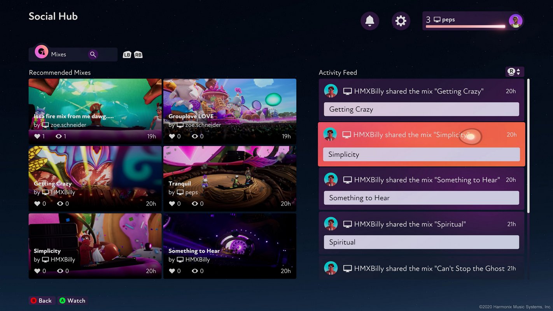This screenshot has height=311, width=553.
Task: Click the Activity Feed scrollbar
Action: 528,146
